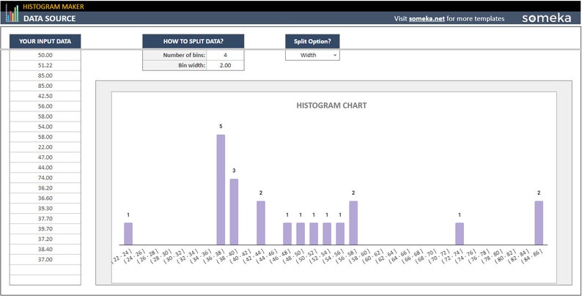Click the bar for bin (50 - 52]
582x298 pixels.
[314, 234]
